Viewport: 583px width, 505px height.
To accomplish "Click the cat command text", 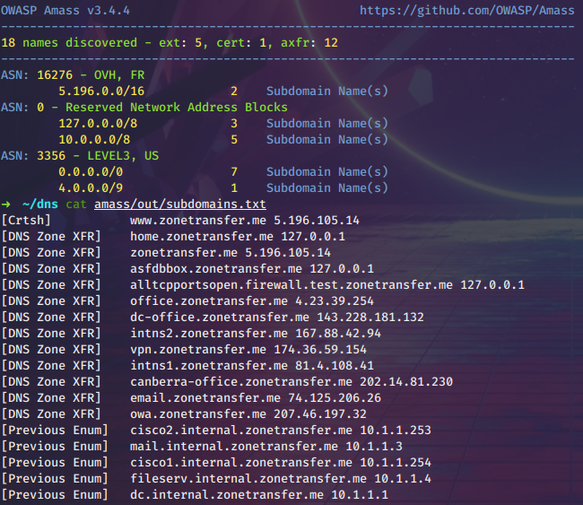I will 75,204.
